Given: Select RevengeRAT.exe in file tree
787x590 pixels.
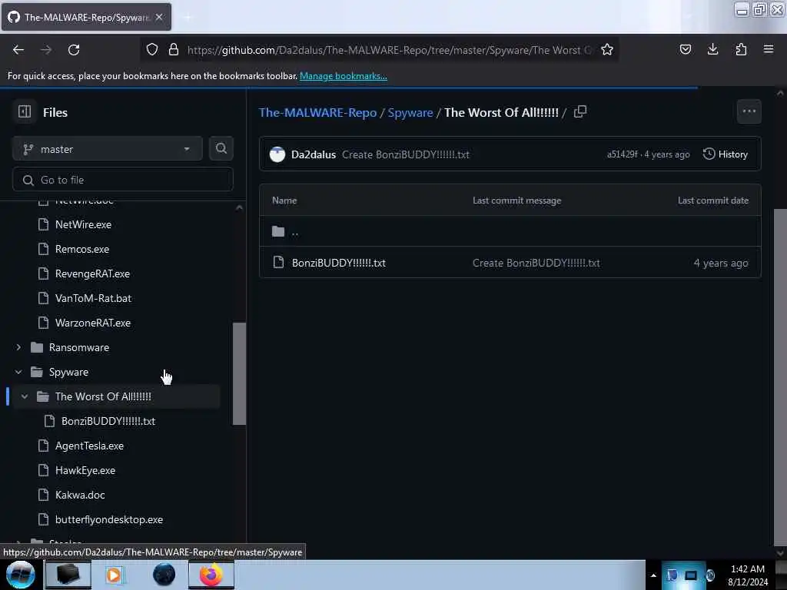Looking at the screenshot, I should [x=92, y=273].
